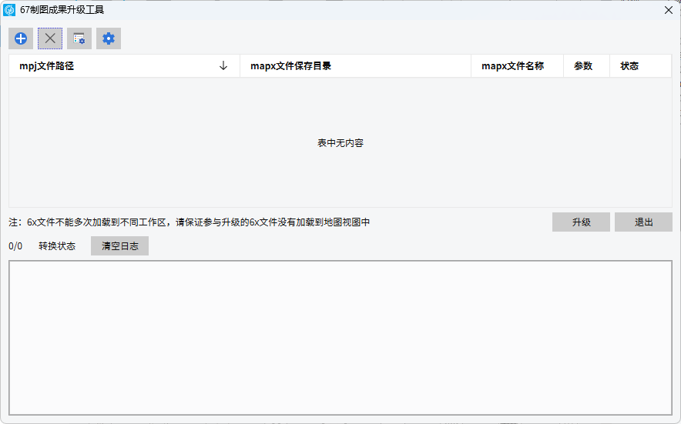The width and height of the screenshot is (681, 424).
Task: Click the 6x文件 warning note text
Action: (190, 222)
